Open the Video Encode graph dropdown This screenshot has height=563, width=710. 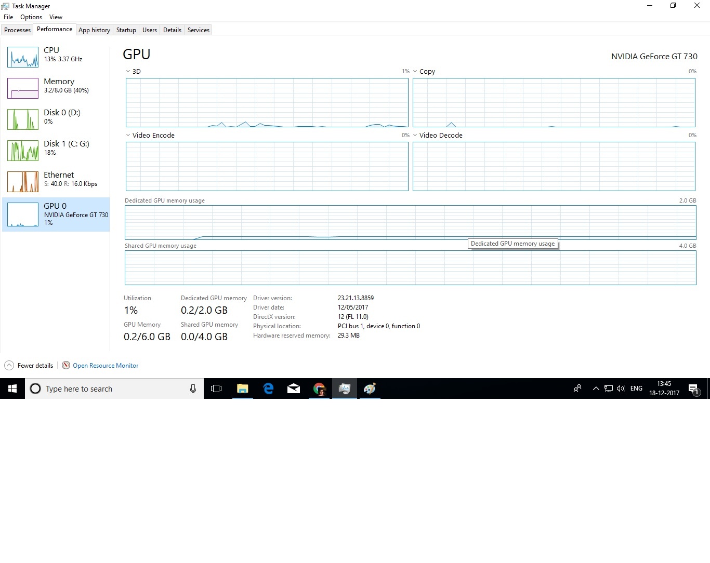(x=128, y=135)
